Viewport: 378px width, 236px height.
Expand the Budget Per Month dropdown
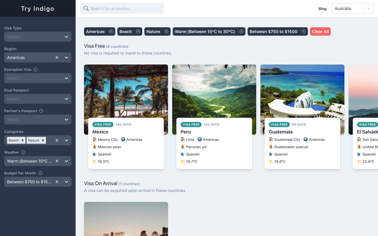(66, 182)
